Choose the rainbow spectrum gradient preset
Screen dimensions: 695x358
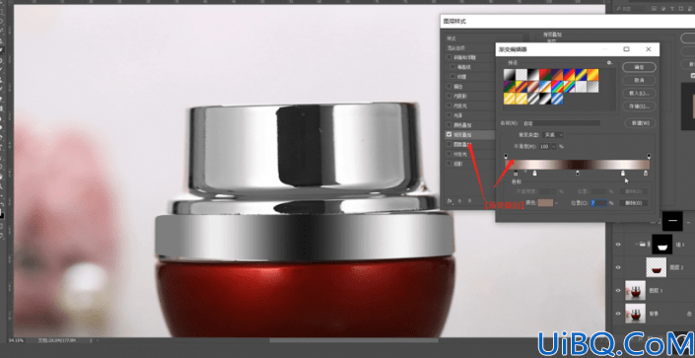tap(557, 87)
